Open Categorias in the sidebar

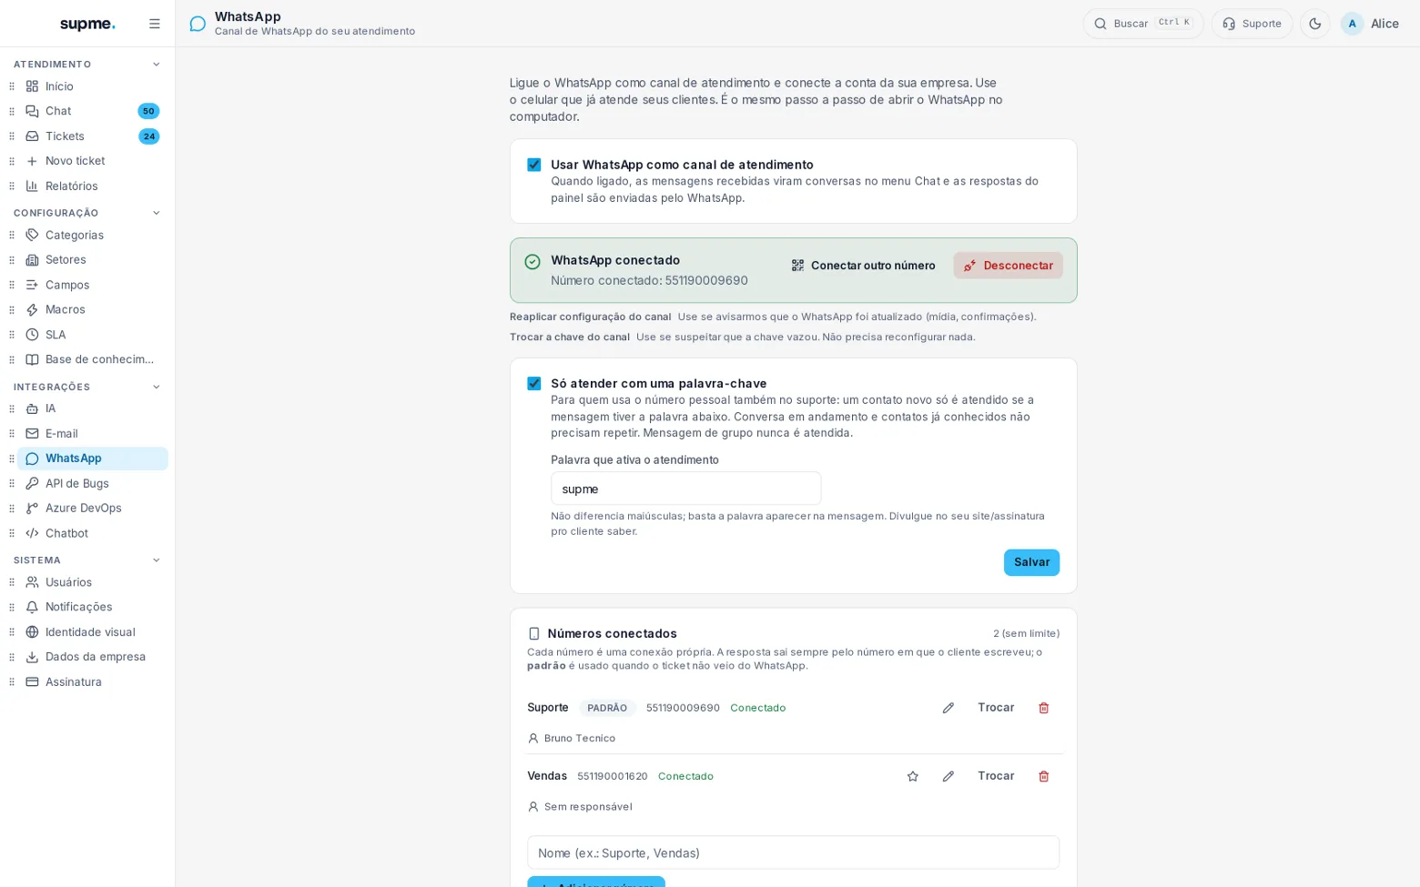point(93,235)
